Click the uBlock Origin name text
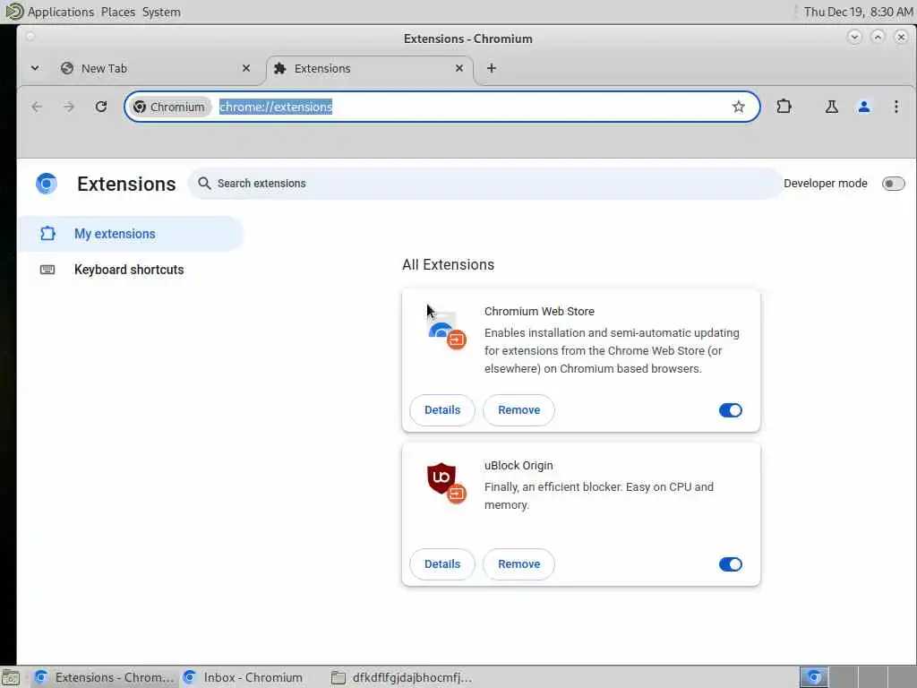 pos(518,466)
